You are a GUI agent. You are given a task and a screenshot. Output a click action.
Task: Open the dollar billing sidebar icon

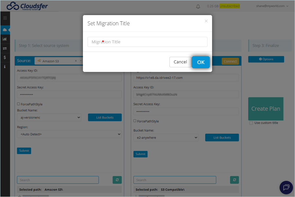(5, 57)
